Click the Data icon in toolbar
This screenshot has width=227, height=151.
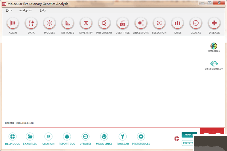[31, 23]
